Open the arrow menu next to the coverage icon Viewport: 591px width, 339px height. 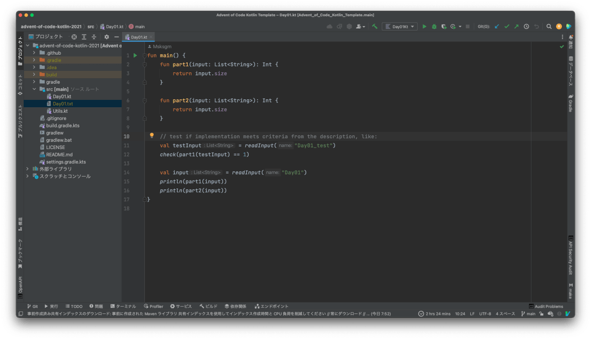pyautogui.click(x=460, y=26)
